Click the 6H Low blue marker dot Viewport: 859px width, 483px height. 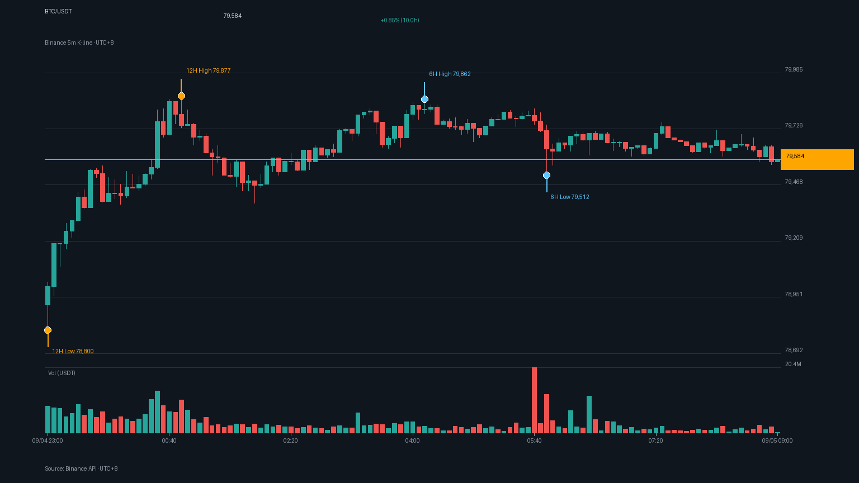click(546, 175)
